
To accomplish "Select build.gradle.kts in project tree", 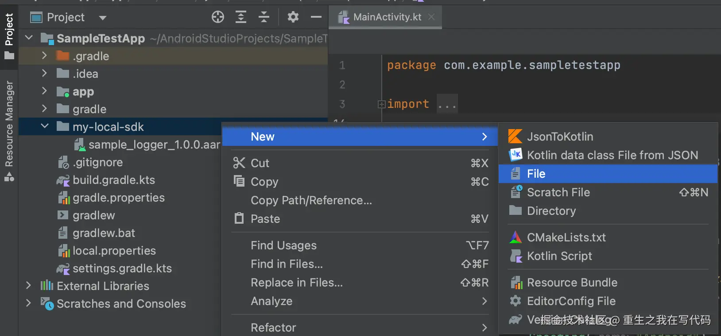I will (x=113, y=180).
